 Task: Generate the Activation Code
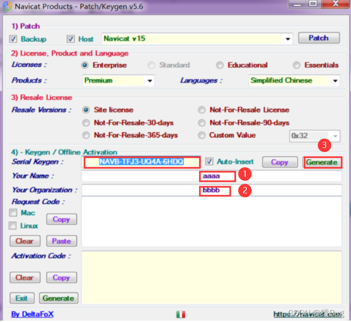click(58, 298)
